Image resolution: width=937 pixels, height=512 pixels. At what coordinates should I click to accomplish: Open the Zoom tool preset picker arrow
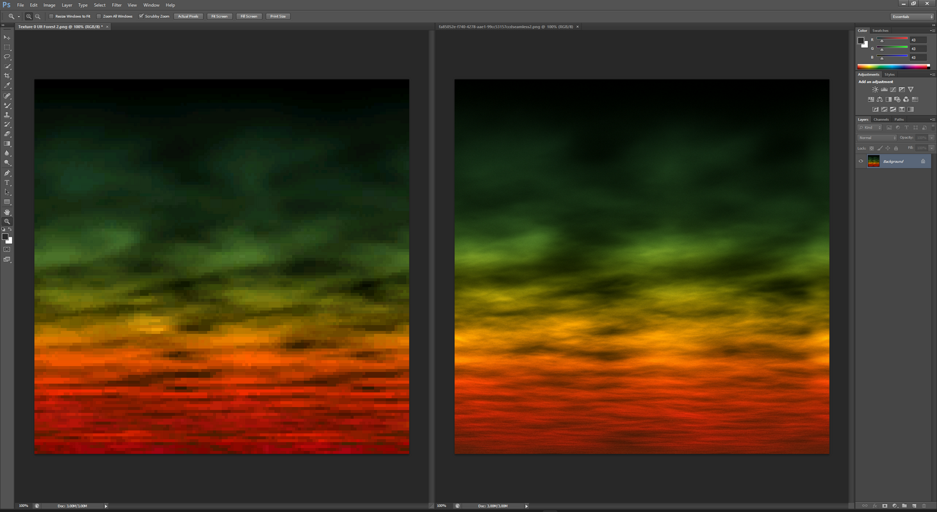click(19, 16)
